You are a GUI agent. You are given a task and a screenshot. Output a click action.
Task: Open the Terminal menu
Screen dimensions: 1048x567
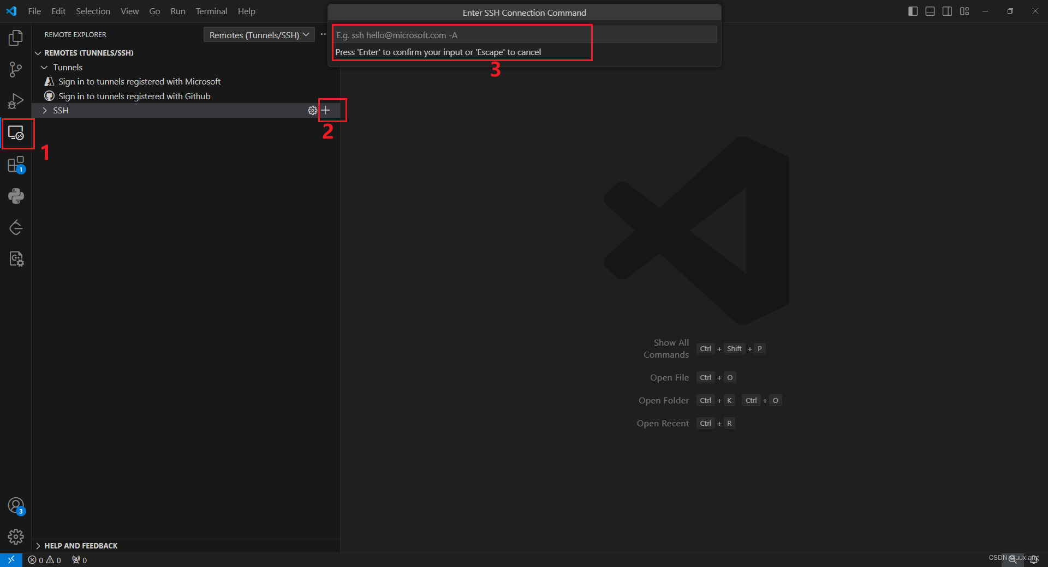coord(211,11)
